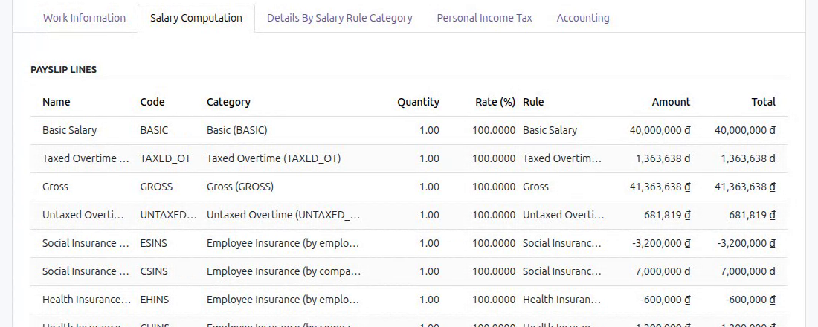The image size is (818, 327).
Task: Open the Health Insurance rule in EHINS row
Action: [x=562, y=300]
